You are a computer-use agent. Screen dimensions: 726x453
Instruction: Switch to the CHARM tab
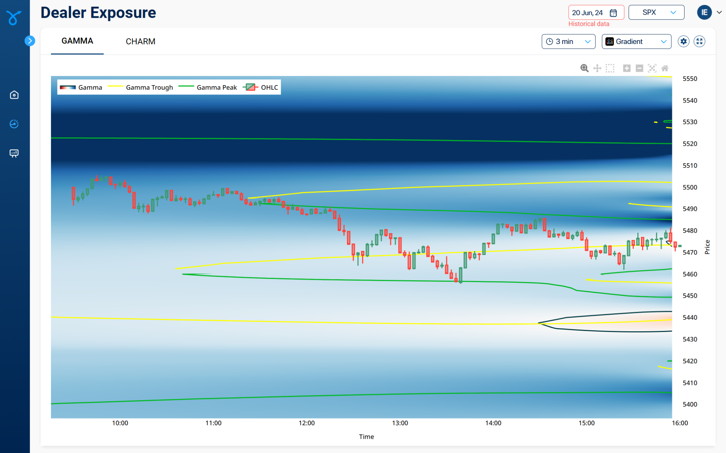point(140,42)
